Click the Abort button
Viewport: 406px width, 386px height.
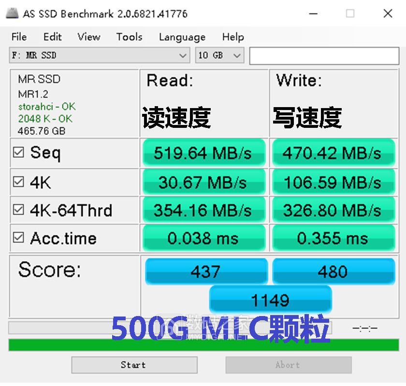coord(288,365)
